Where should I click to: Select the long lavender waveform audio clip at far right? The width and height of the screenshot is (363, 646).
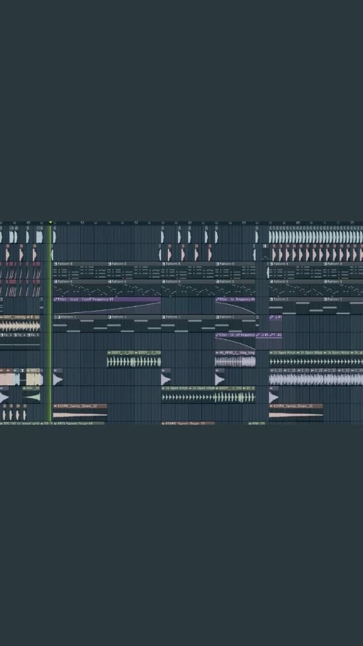(316, 377)
